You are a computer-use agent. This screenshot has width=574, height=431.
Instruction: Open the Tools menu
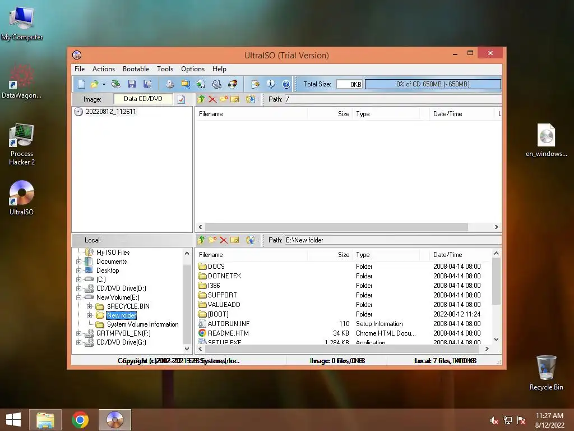click(165, 69)
